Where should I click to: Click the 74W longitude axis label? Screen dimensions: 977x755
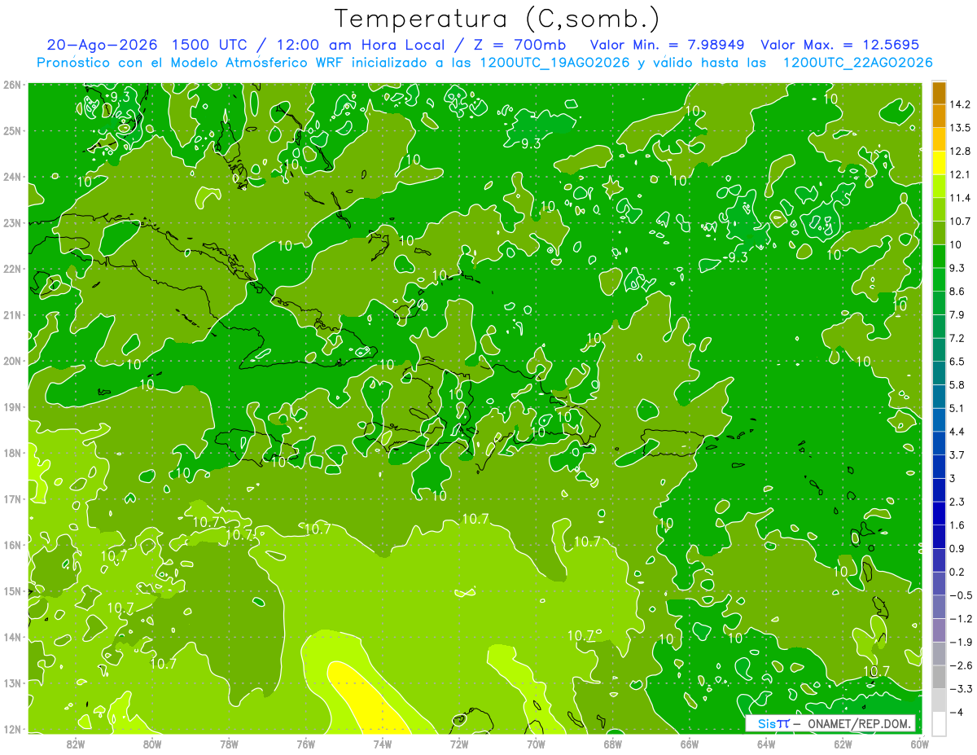tap(383, 743)
